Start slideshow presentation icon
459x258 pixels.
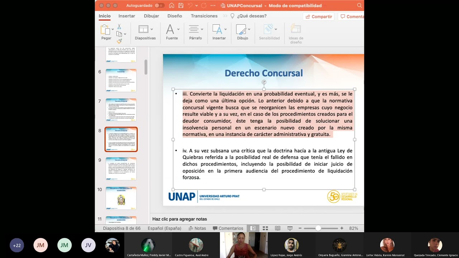click(290, 228)
